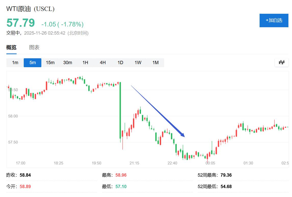Select the 30m chart interval
The width and height of the screenshot is (292, 197).
click(68, 62)
